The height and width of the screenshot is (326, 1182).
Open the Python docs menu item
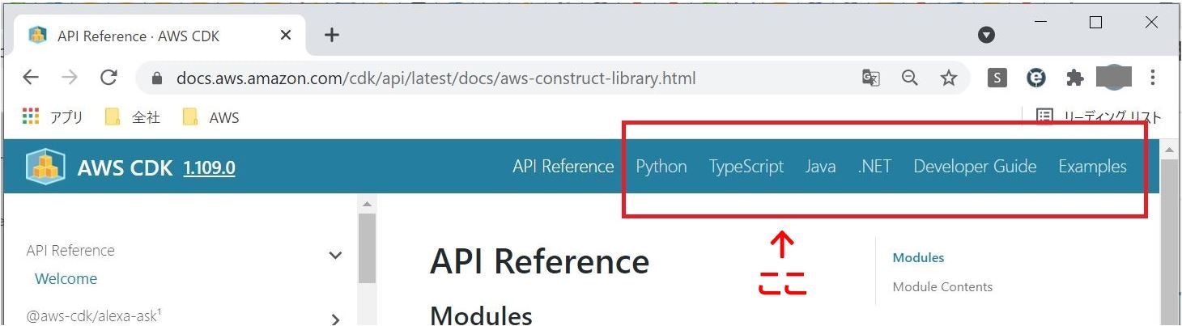(x=661, y=167)
